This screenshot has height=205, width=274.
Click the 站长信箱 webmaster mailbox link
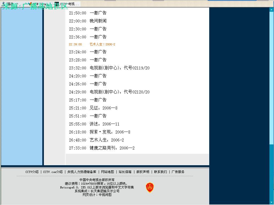tap(125, 172)
